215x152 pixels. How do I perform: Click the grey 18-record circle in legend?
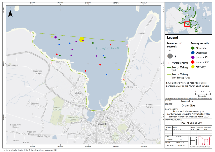click(170, 56)
